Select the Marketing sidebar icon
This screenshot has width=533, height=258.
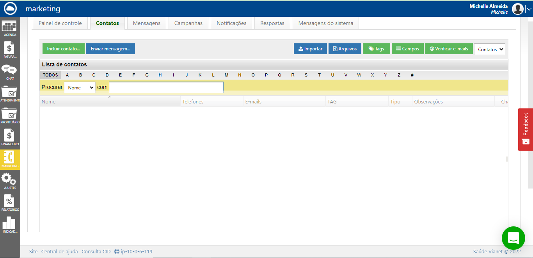pos(10,159)
